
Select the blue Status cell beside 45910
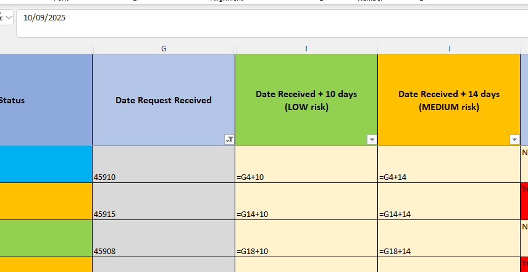46,164
